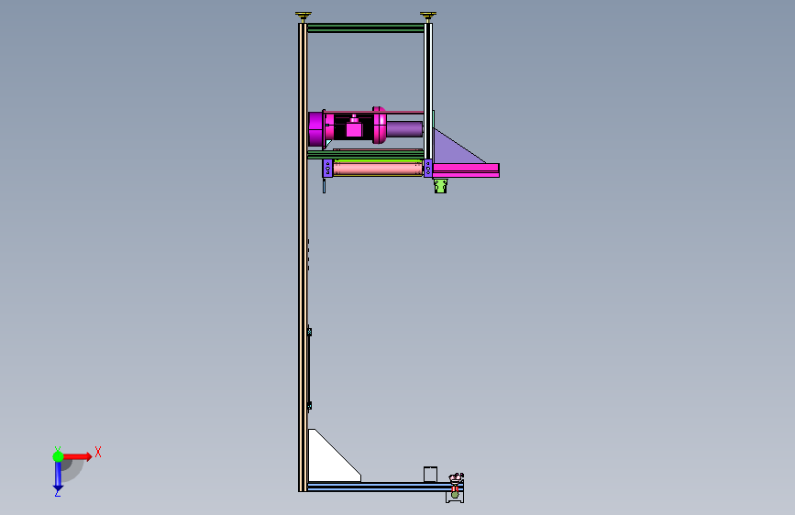Select the green and pink horizontal roller cylinder
The height and width of the screenshot is (515, 795).
[x=378, y=168]
